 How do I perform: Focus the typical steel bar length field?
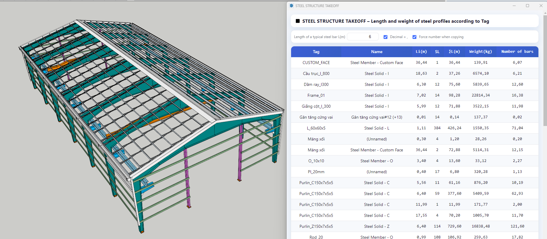click(363, 37)
